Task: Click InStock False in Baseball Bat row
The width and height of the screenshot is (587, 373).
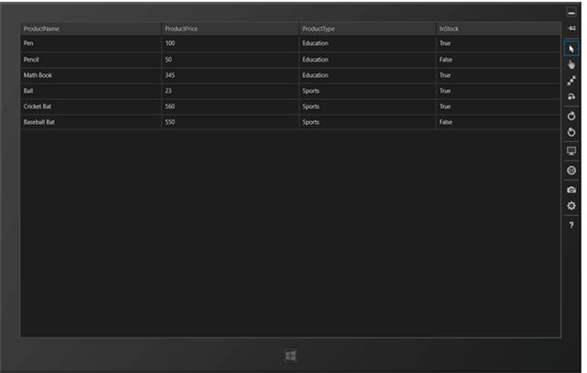Action: pyautogui.click(x=498, y=122)
